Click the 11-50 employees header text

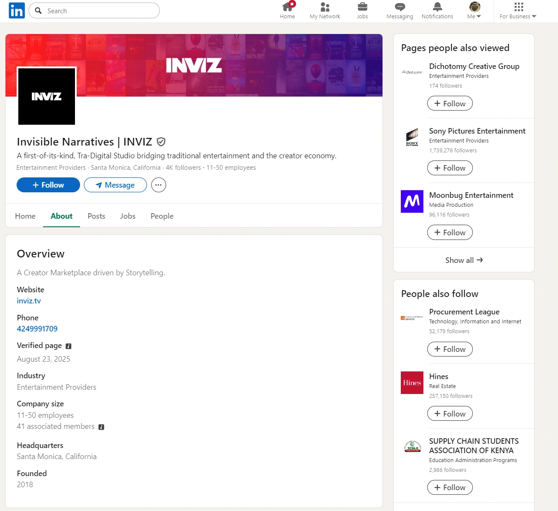(231, 168)
